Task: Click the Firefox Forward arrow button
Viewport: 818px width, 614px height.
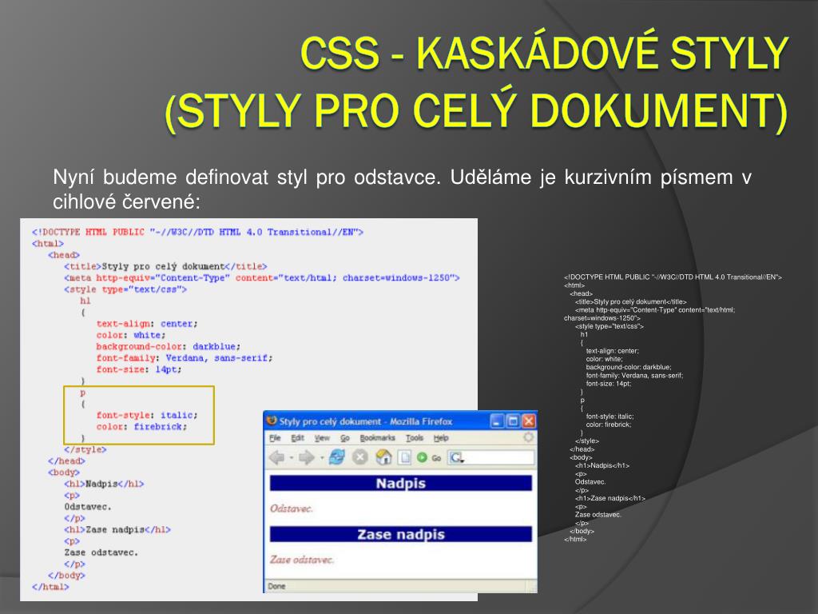Action: (306, 458)
